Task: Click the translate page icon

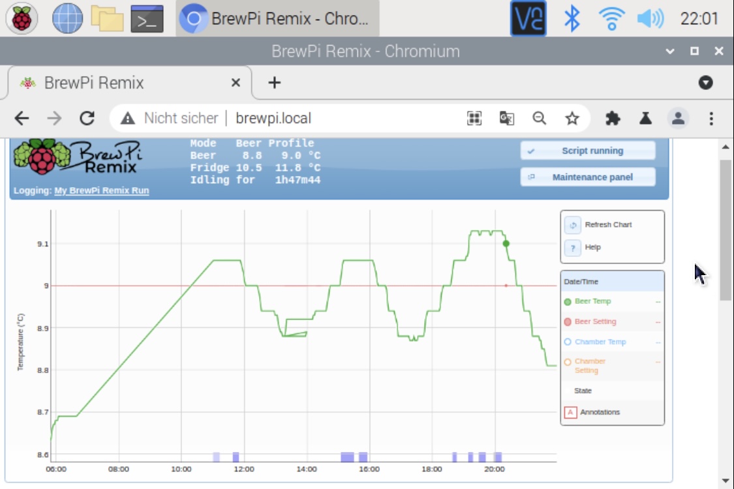Action: tap(506, 118)
